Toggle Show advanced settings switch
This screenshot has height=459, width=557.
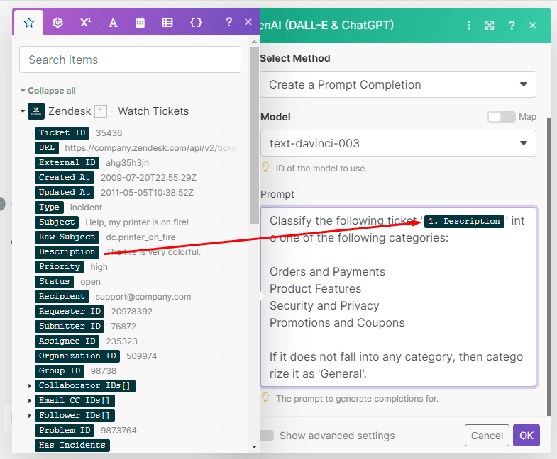(x=268, y=436)
